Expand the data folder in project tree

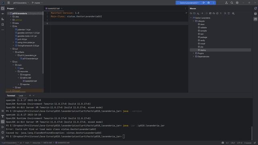(11, 23)
